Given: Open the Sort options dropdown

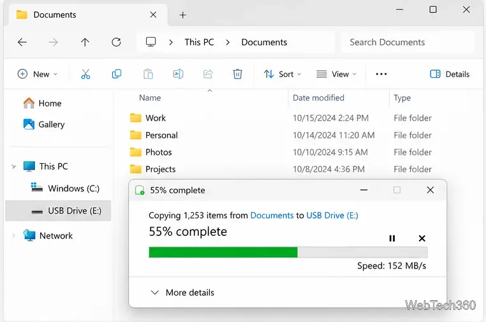Looking at the screenshot, I should pos(283,74).
